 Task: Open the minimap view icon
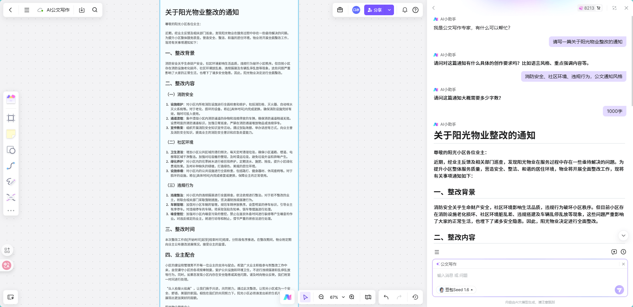368,297
